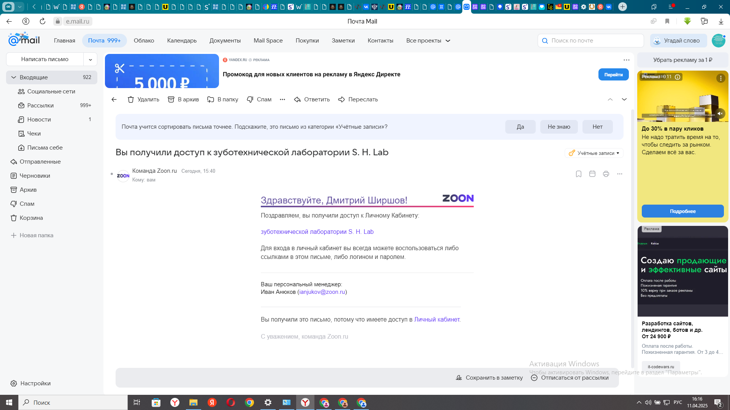This screenshot has width=730, height=410.
Task: Open Настройки settings in sidebar
Action: pos(30,383)
